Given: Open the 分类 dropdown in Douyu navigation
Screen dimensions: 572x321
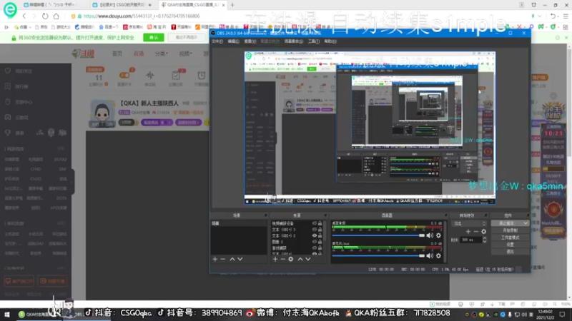Looking at the screenshot, I should [162, 53].
